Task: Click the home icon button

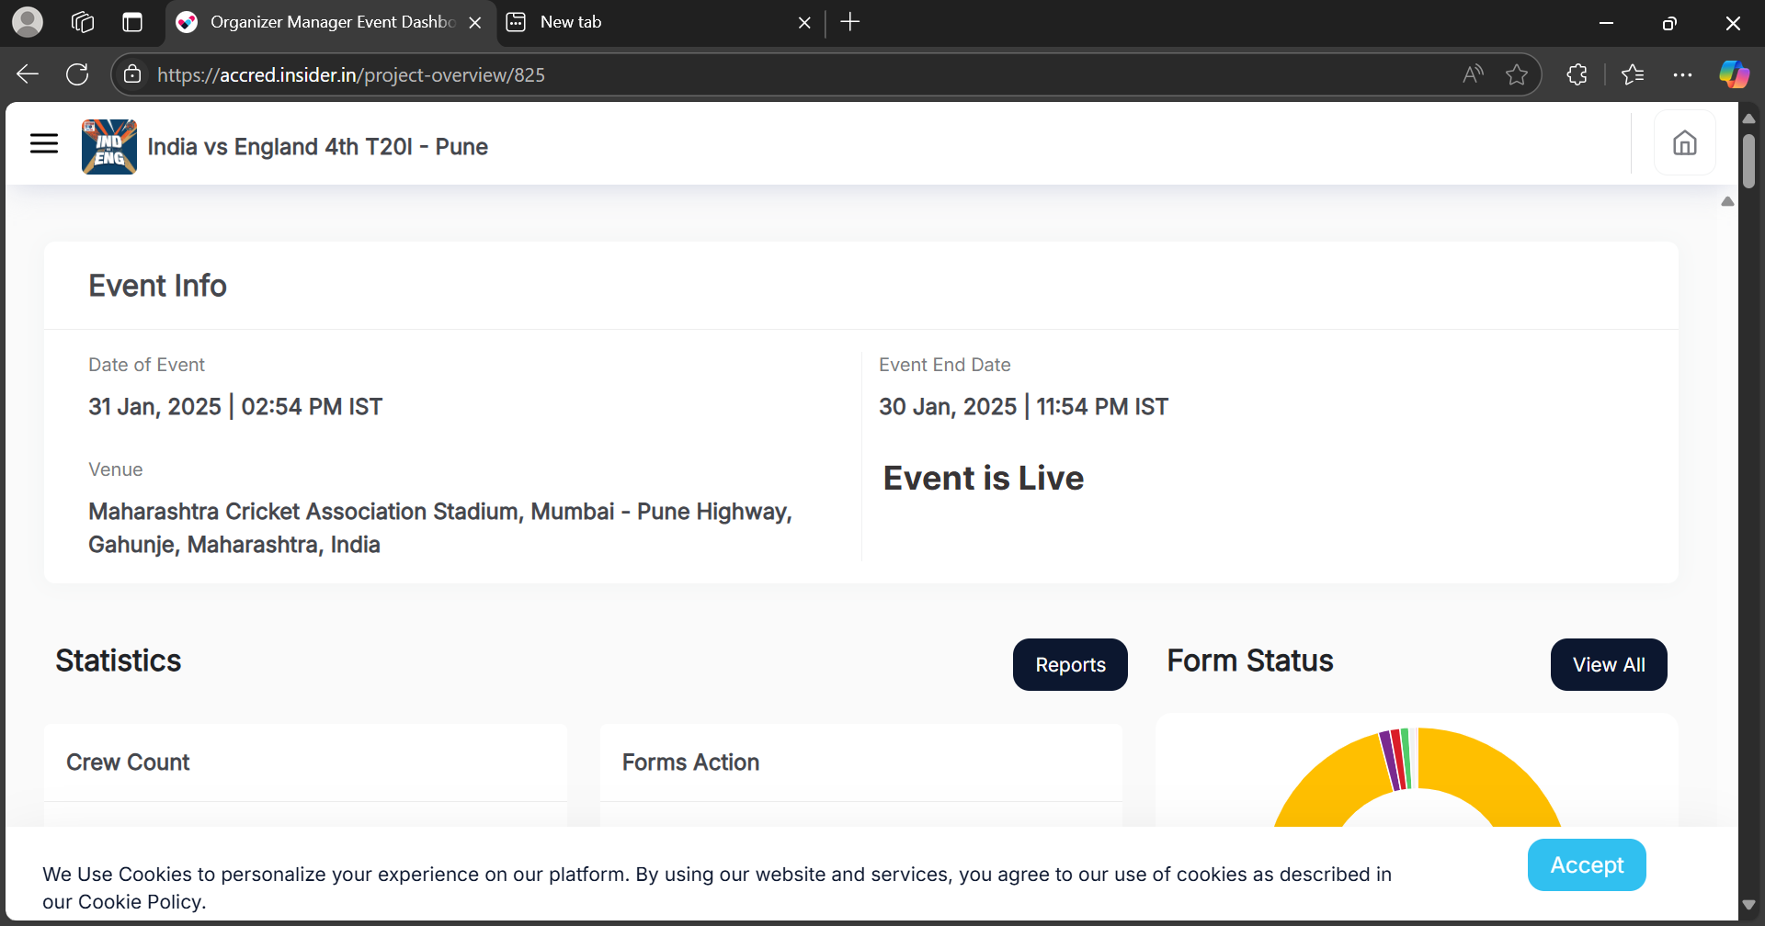Action: (x=1684, y=143)
